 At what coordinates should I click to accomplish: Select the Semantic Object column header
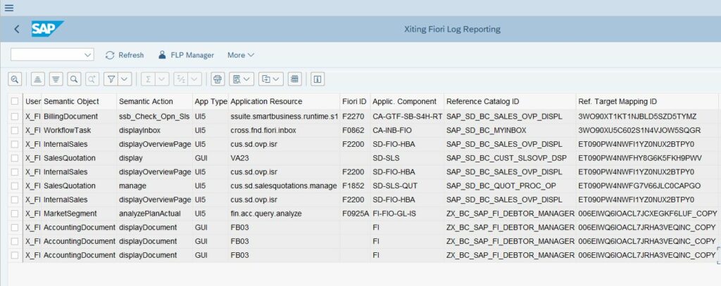point(79,101)
